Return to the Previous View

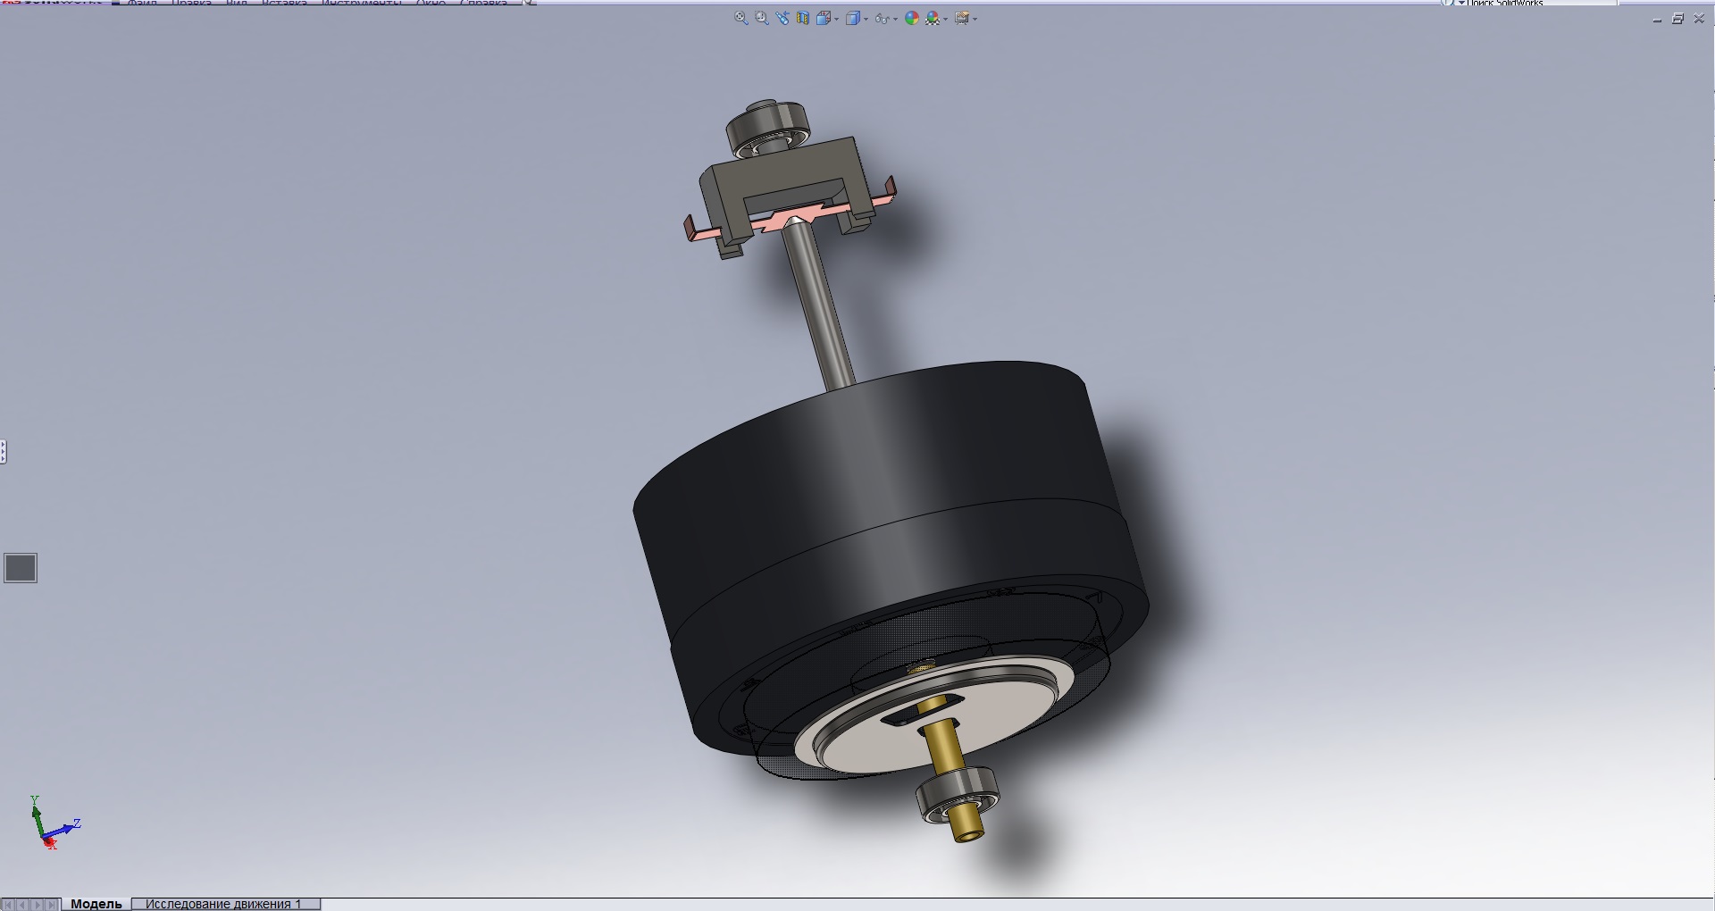click(782, 18)
